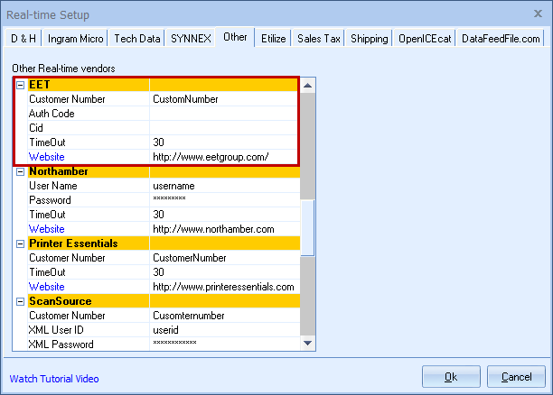
Task: Open the Printer Essentials Website link
Action: (x=47, y=287)
